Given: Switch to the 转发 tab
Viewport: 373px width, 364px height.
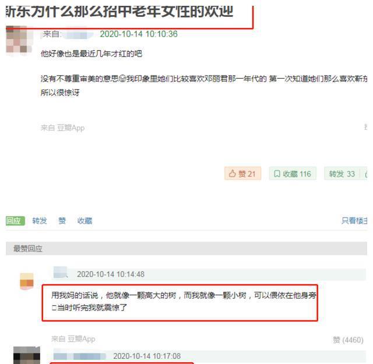Looking at the screenshot, I should 40,221.
